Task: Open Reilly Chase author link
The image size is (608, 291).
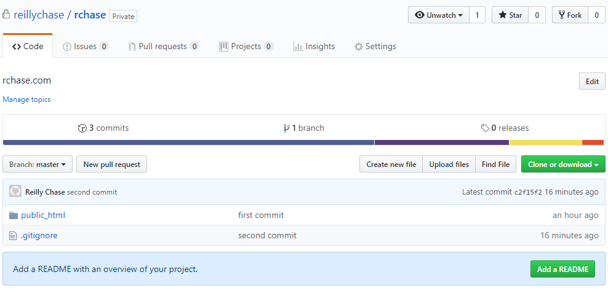Action: point(45,192)
